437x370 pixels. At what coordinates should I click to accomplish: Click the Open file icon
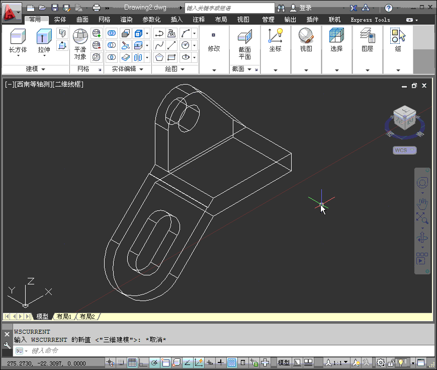[42, 8]
